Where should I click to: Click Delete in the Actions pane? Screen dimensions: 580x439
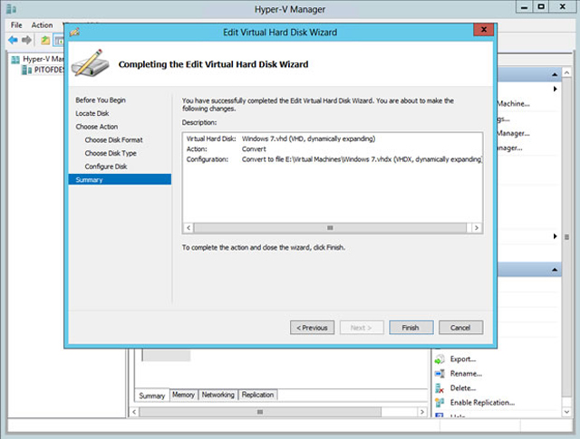463,388
